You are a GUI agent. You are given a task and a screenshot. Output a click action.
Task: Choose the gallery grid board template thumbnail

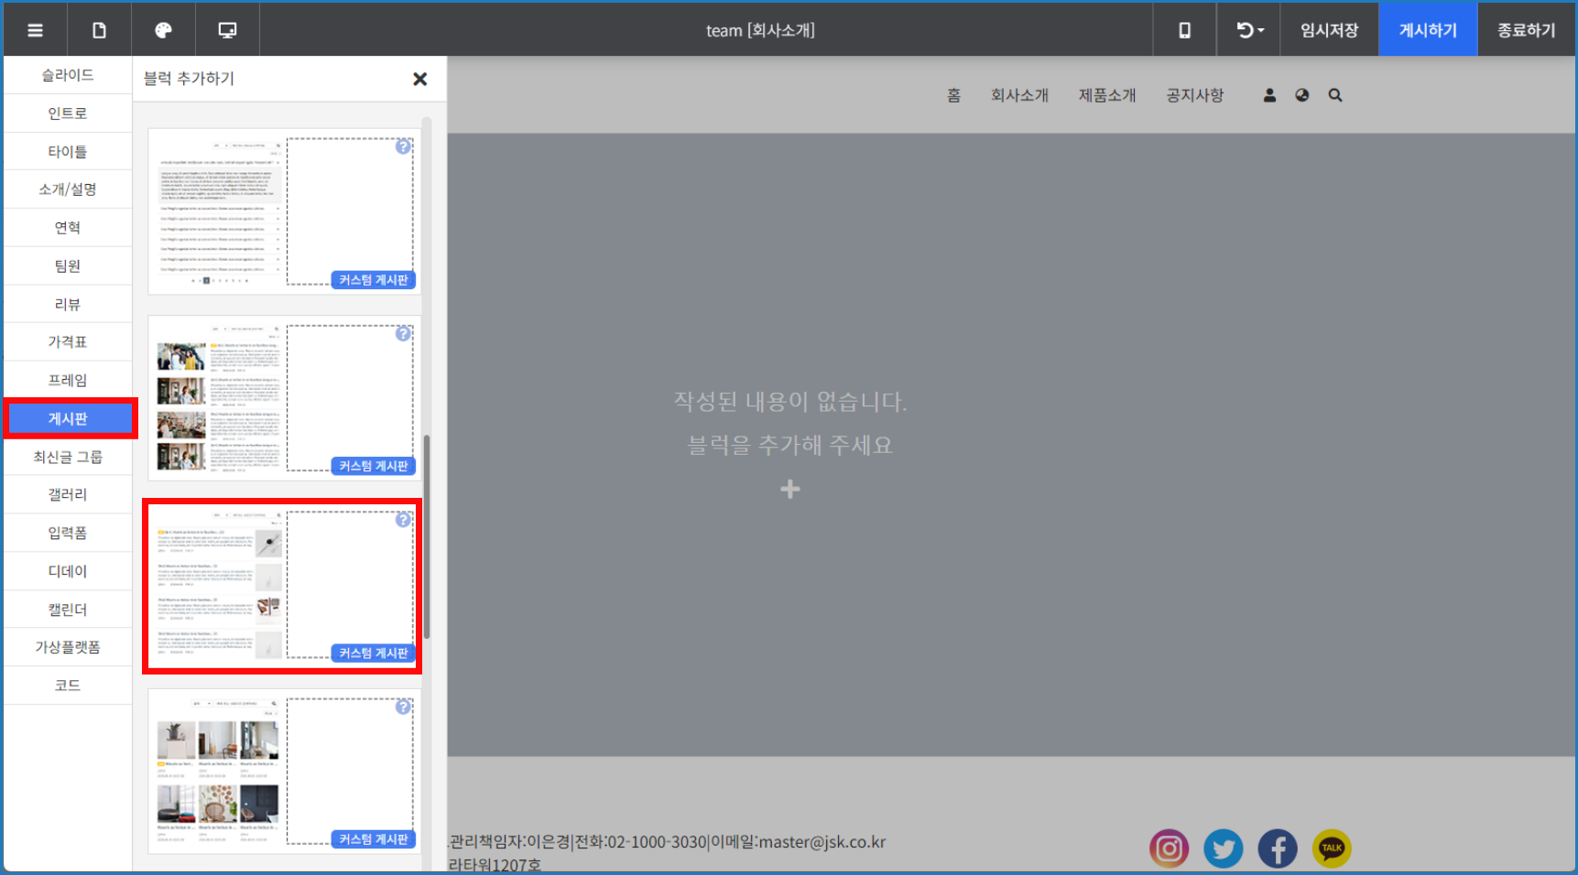coord(218,771)
